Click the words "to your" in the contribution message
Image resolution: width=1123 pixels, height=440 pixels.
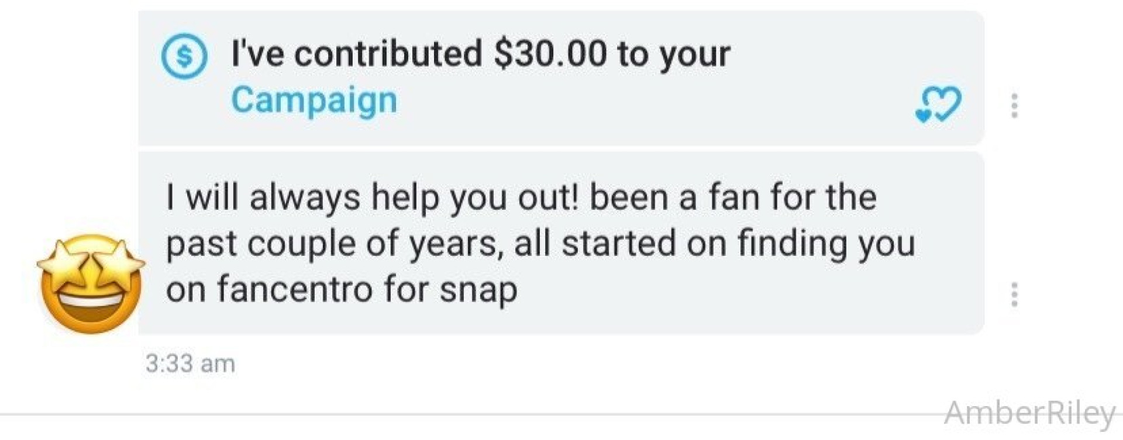point(674,54)
